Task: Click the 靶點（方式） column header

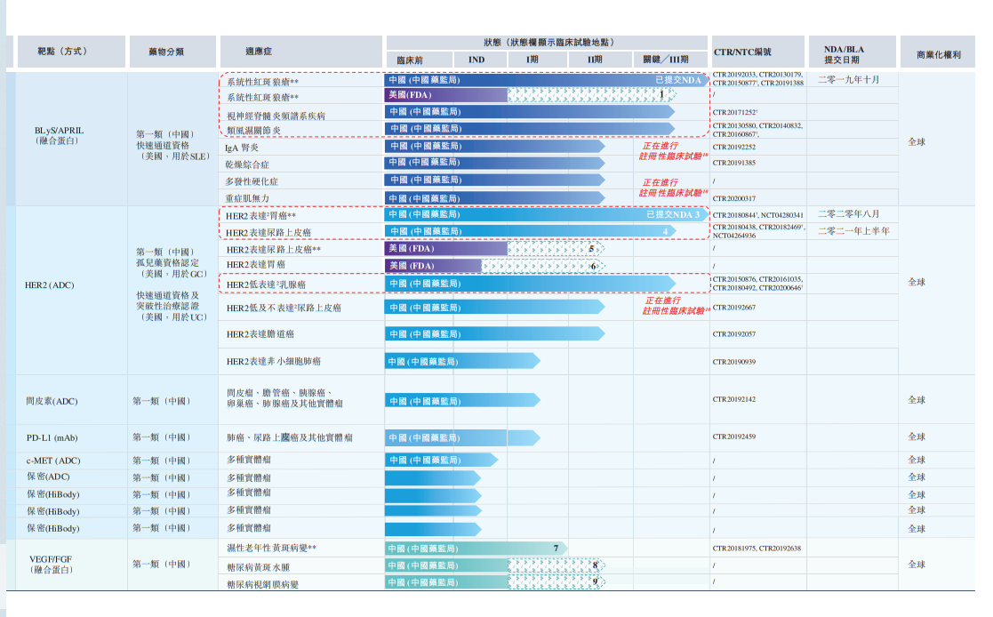Action: click(62, 52)
